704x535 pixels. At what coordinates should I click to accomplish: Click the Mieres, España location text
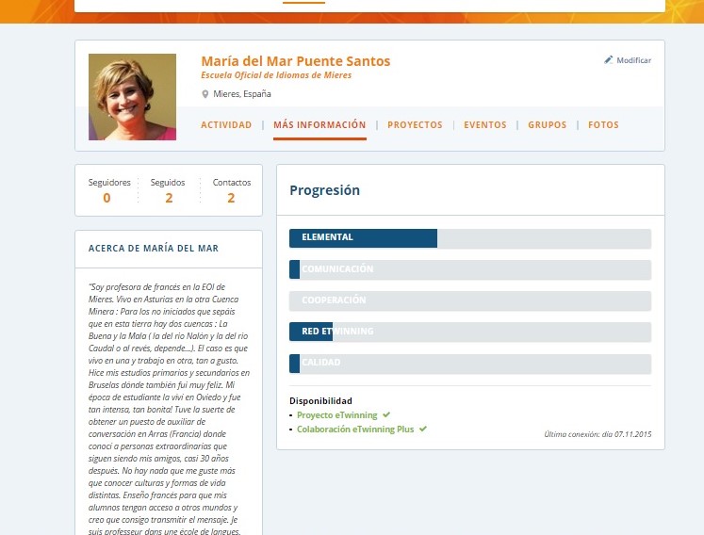coord(242,94)
